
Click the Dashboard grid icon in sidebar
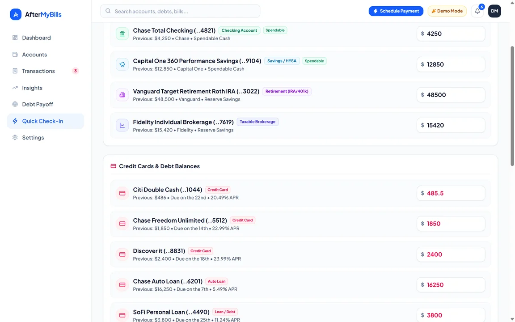tap(15, 38)
